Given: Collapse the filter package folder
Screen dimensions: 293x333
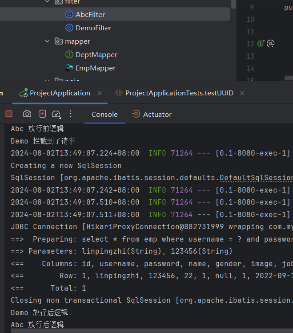Looking at the screenshot, I should [48, 2].
